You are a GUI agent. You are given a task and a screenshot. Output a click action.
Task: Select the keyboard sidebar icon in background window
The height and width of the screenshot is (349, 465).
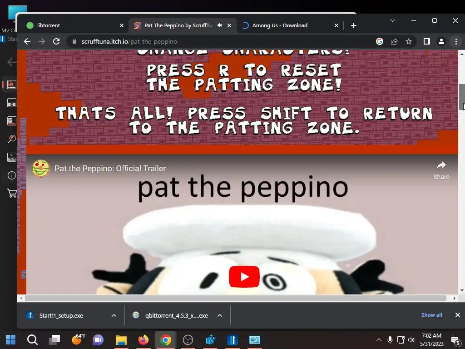pos(11,157)
